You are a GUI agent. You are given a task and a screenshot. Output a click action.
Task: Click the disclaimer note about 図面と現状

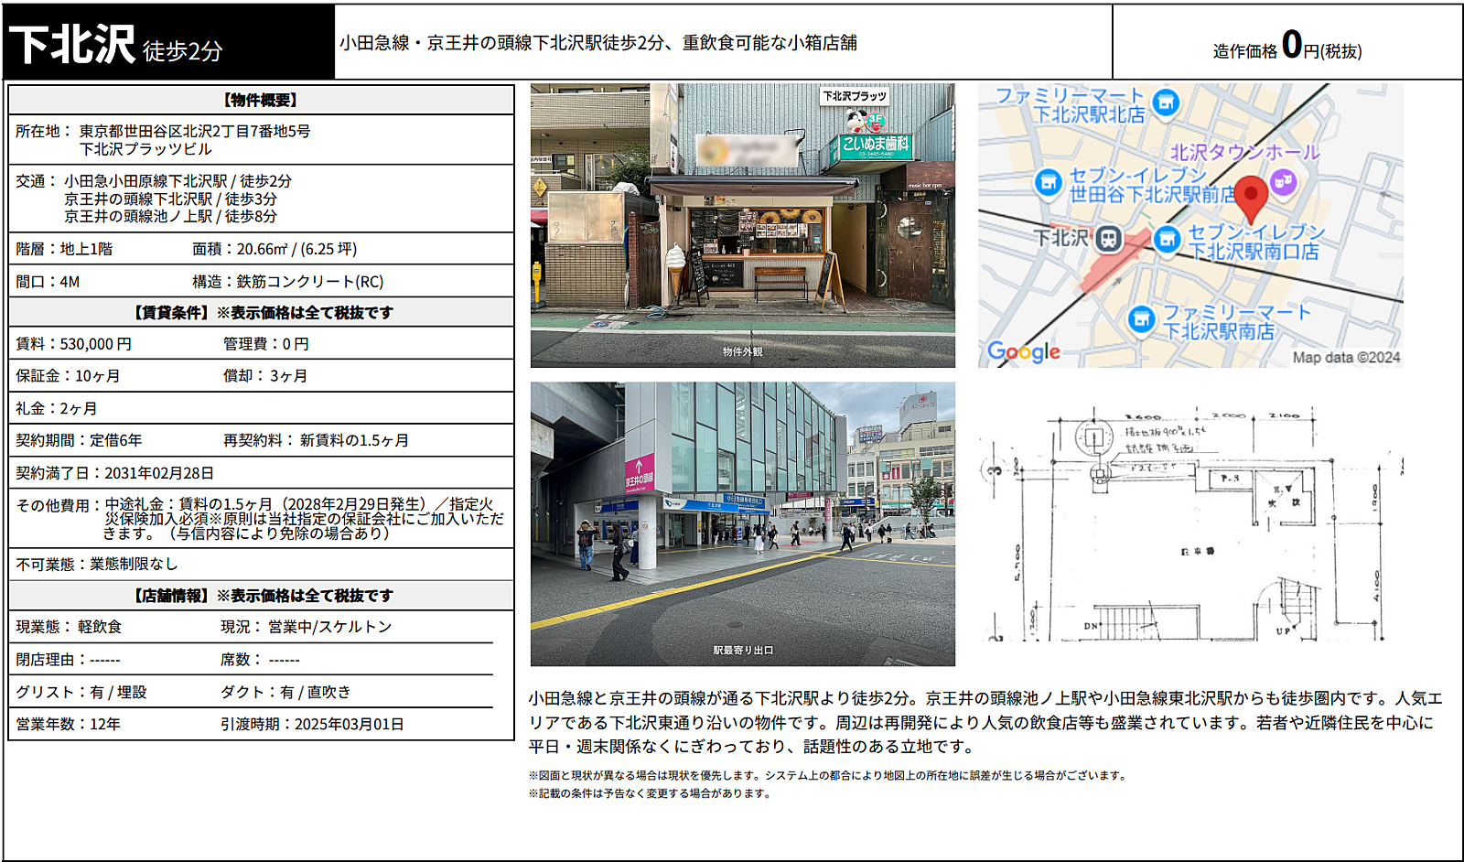pos(827,775)
